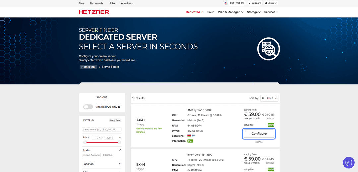Click the sort order icon next to Price
358x172 pixels.
[x=263, y=98]
